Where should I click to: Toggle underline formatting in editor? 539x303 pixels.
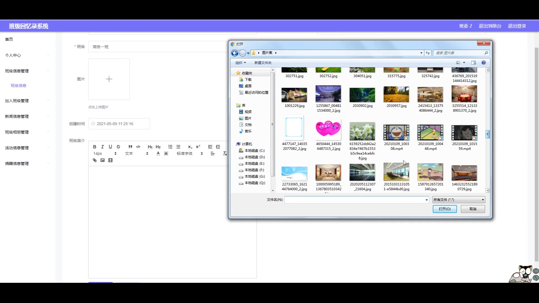pos(110,147)
